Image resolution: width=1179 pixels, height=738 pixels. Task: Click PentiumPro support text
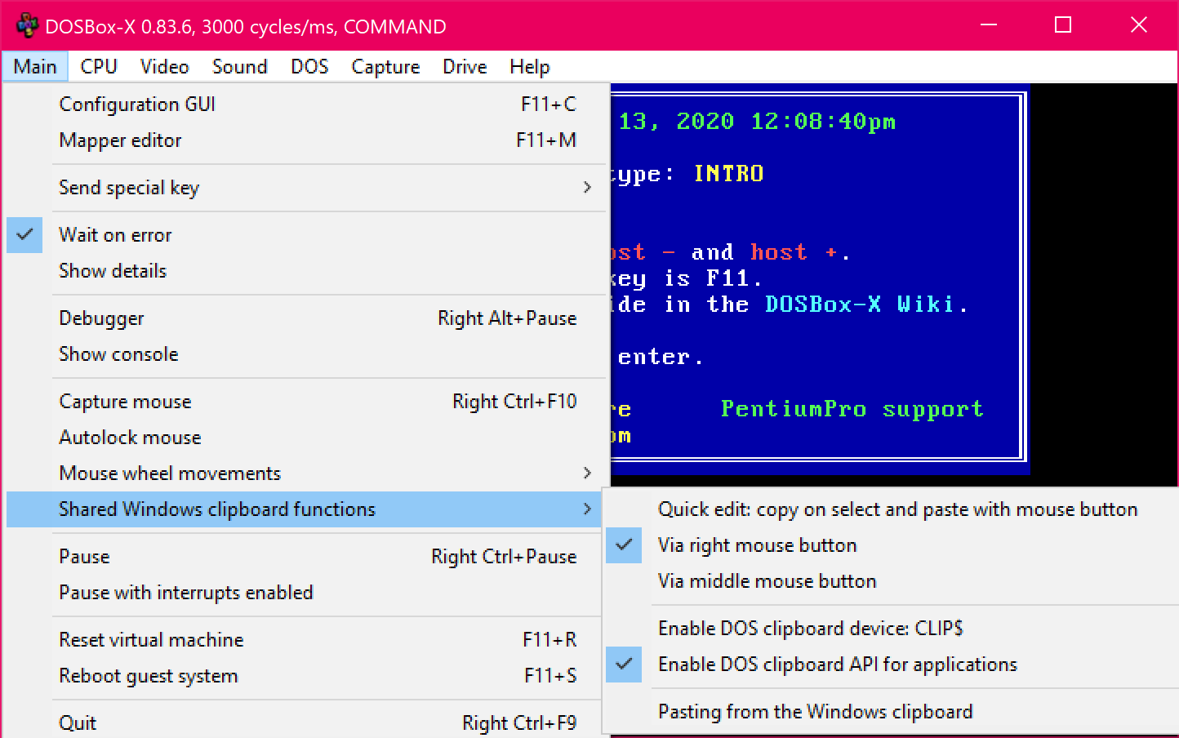pyautogui.click(x=852, y=409)
